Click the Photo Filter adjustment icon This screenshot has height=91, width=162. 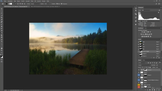click(x=147, y=34)
